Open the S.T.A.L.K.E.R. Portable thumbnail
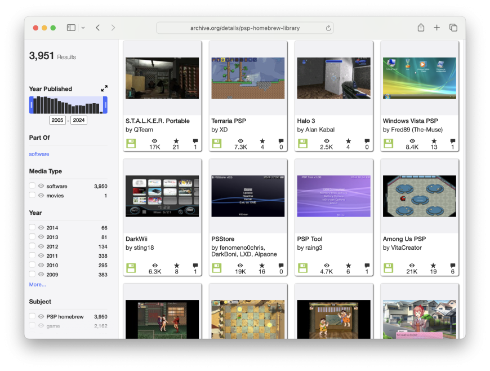 tap(162, 78)
